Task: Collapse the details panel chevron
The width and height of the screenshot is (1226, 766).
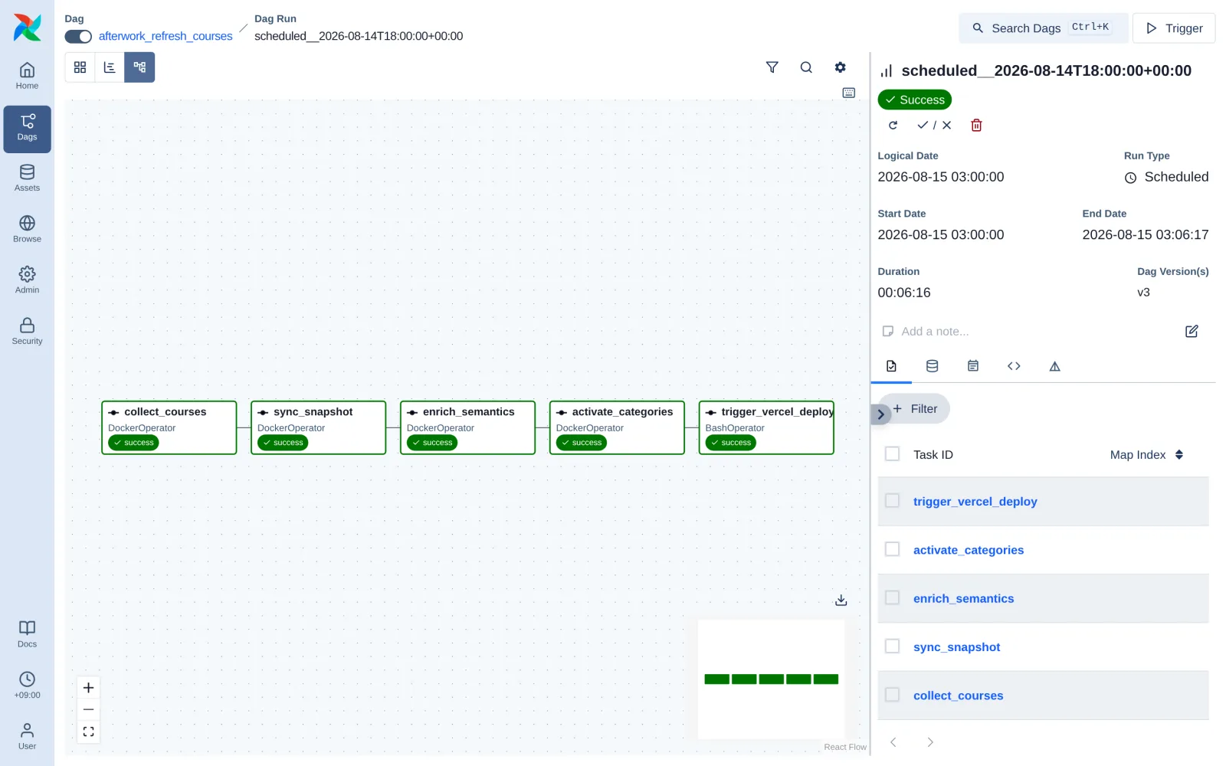Action: tap(880, 414)
